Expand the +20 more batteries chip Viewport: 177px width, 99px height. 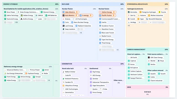[x=16, y=22]
